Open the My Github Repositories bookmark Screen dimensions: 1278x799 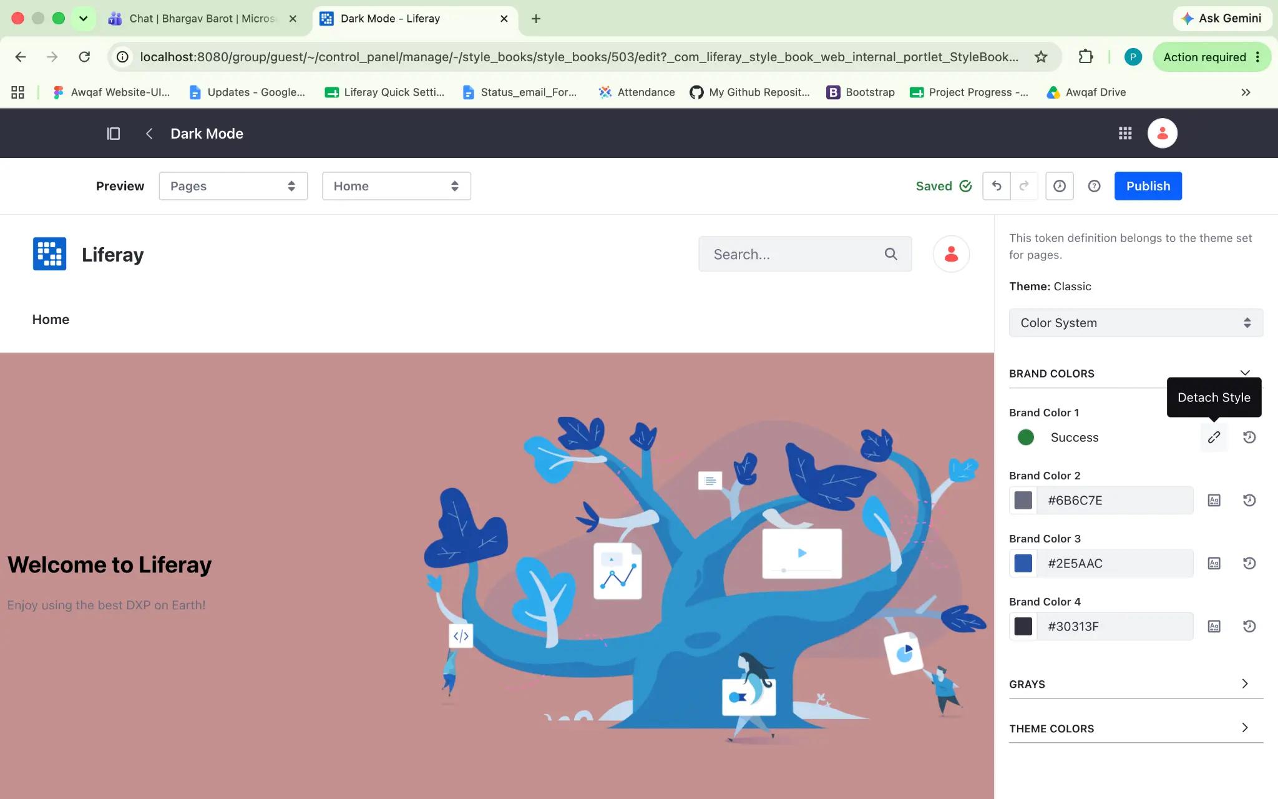point(749,92)
